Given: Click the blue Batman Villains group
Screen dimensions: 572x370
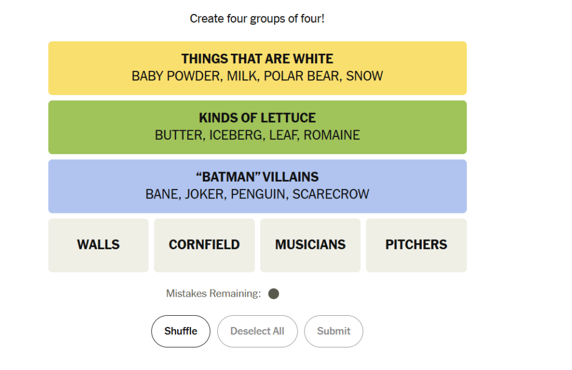Looking at the screenshot, I should [258, 186].
